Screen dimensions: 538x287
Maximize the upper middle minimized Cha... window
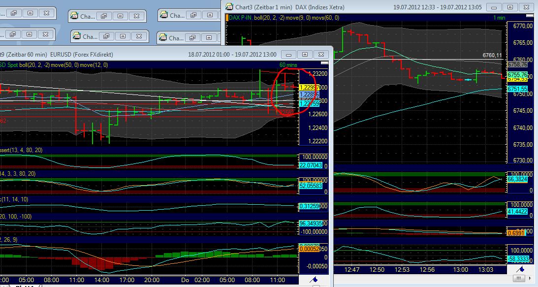click(x=121, y=16)
